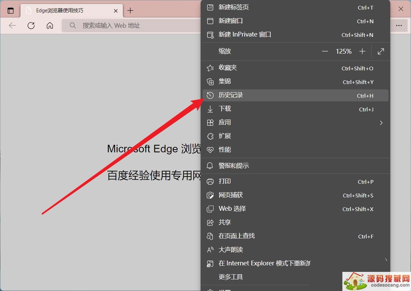Zoom in using the plus button

pyautogui.click(x=362, y=51)
